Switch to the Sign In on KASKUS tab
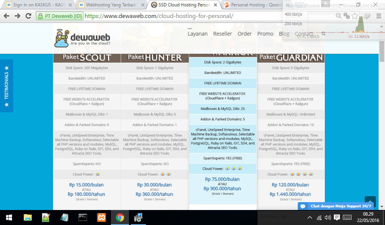This screenshot has width=385, height=225. (39, 5)
